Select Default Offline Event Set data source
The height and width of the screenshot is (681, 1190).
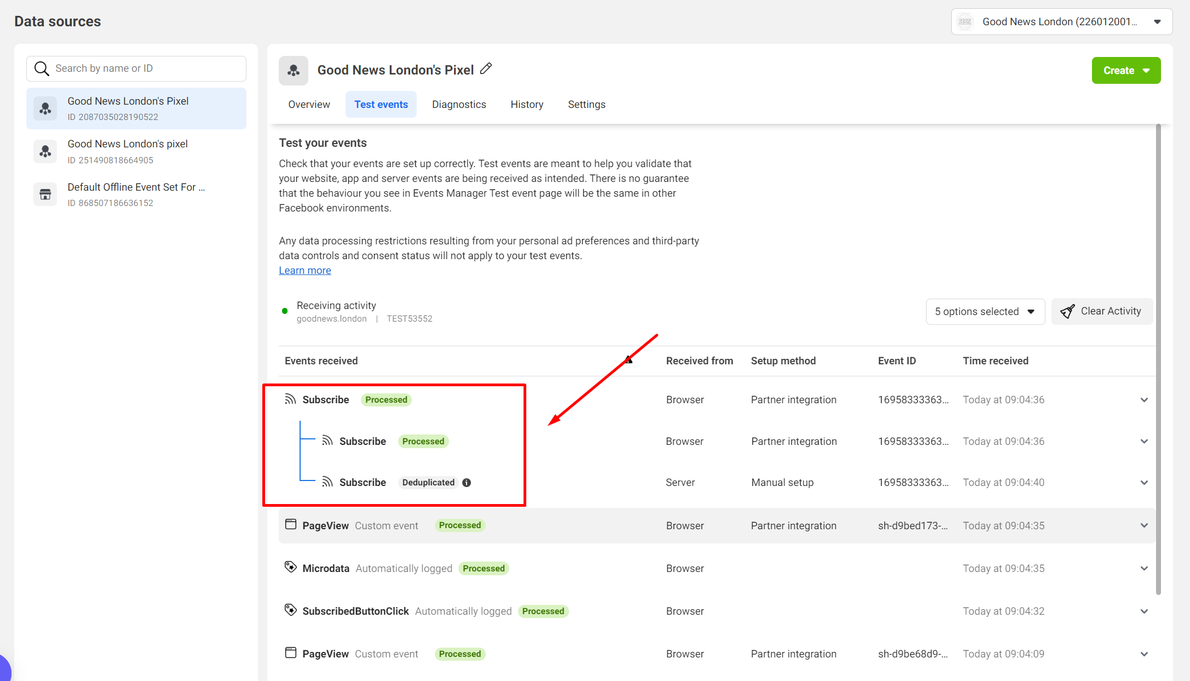click(136, 194)
